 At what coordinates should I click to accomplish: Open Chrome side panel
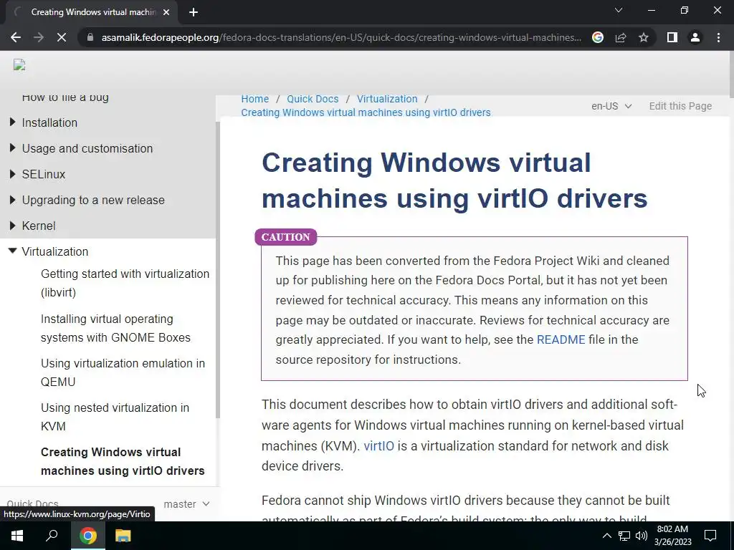(672, 37)
